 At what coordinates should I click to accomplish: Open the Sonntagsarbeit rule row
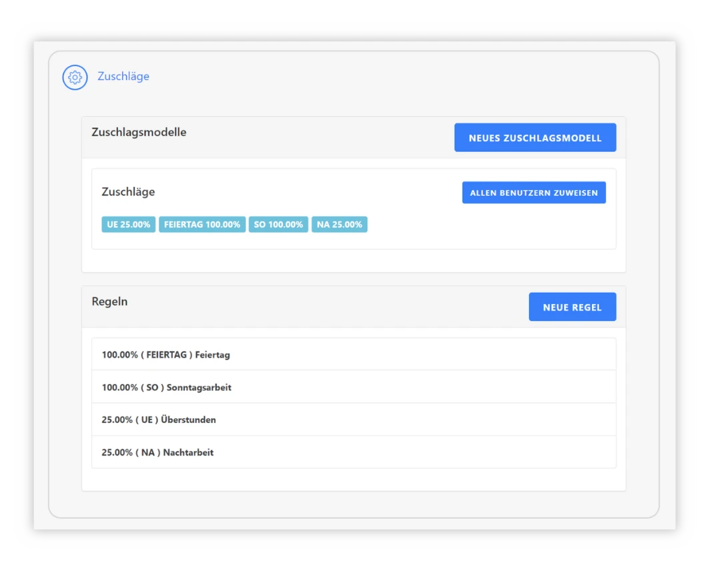point(353,388)
